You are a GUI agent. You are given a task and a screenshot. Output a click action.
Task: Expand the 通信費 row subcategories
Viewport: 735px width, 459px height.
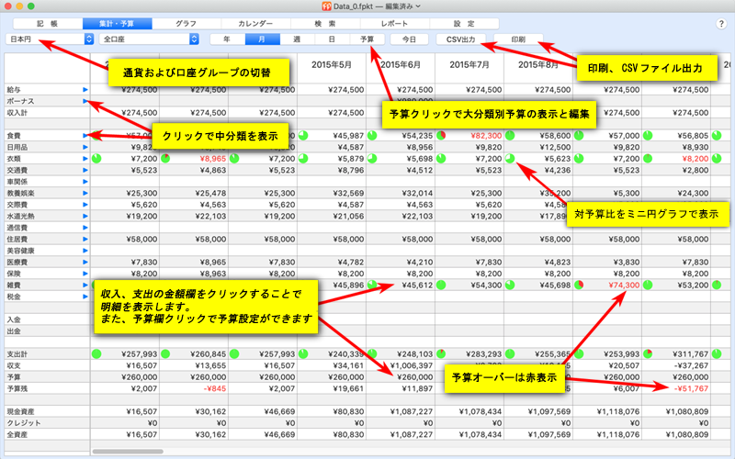tap(85, 227)
